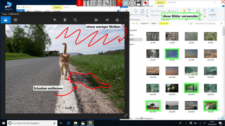Zoom the photo with magnifier icon

(55, 20)
